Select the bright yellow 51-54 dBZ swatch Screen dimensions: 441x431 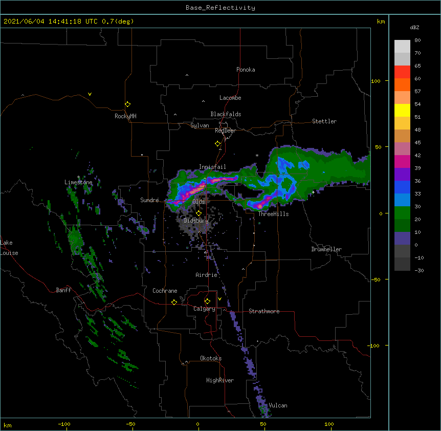[x=402, y=110]
